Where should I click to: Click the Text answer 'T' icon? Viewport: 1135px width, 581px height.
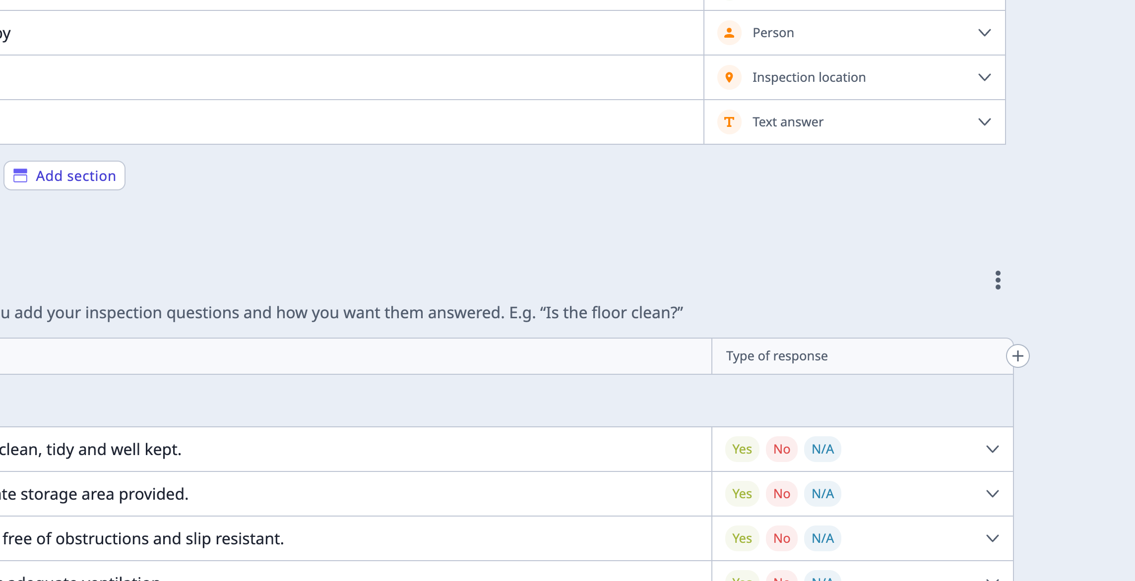[x=729, y=122]
